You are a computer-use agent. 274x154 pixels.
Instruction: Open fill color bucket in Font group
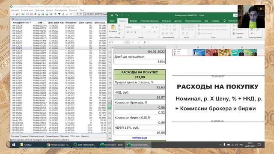pyautogui.click(x=149, y=32)
